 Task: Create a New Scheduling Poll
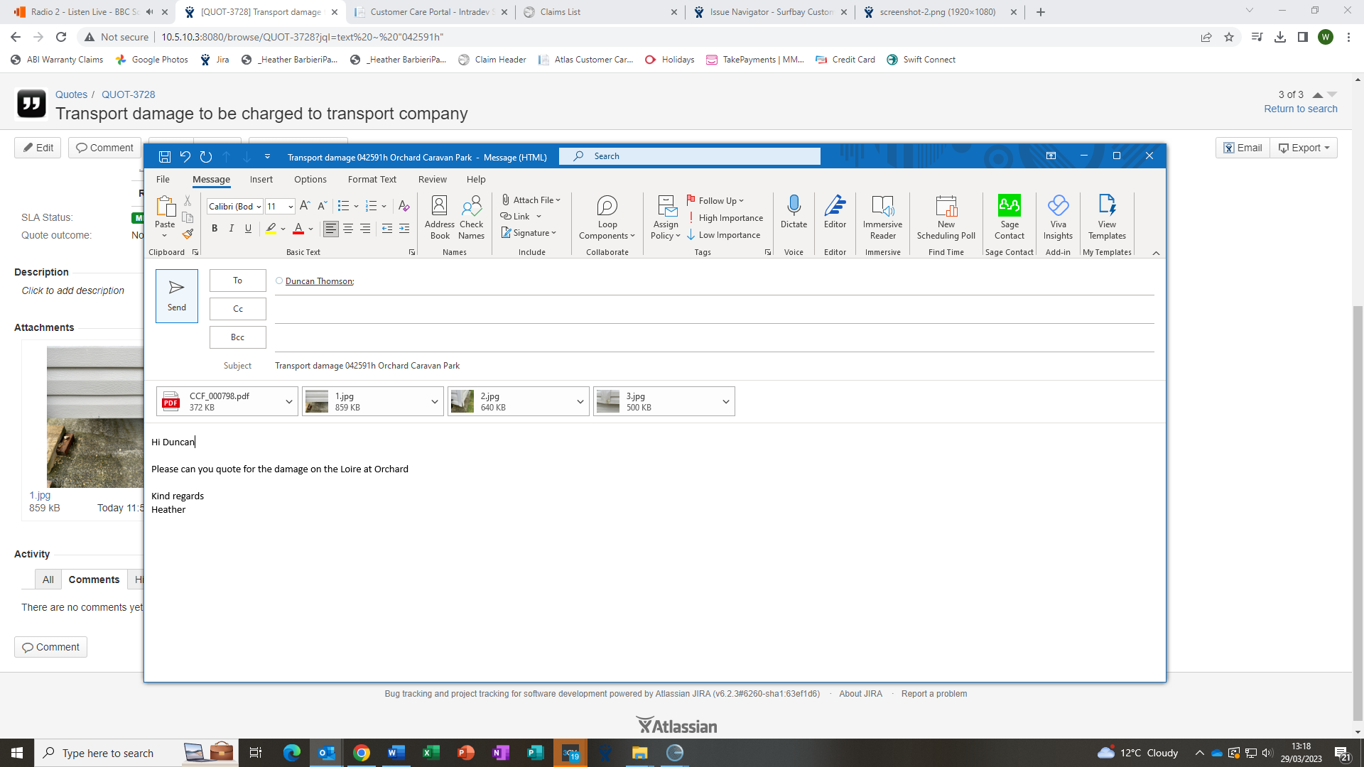[x=946, y=217]
